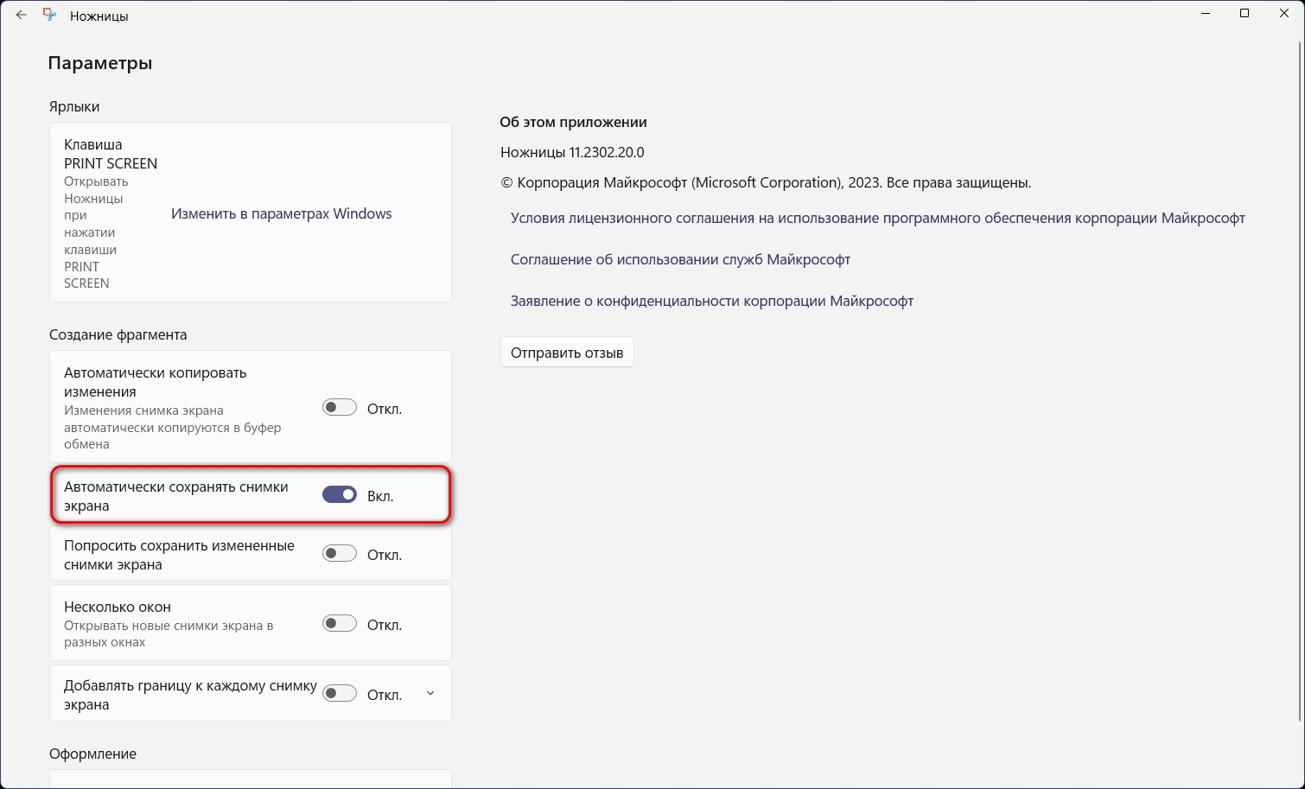Image resolution: width=1305 pixels, height=789 pixels.
Task: Minimize the Ножницы window
Action: coord(1205,13)
